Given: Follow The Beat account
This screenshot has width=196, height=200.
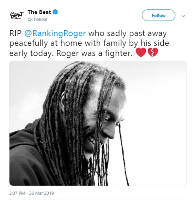Looking at the screenshot, I should 158,15.
